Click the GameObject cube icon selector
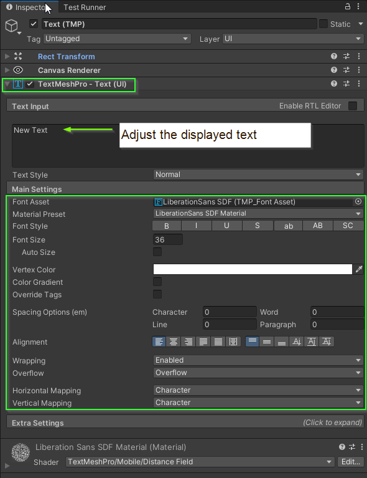 [13, 26]
